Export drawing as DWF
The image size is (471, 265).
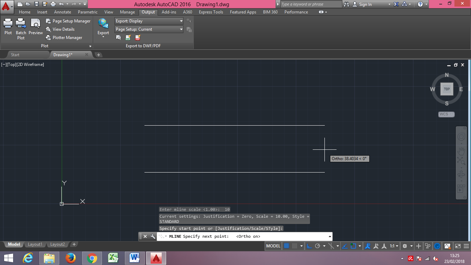tap(128, 38)
